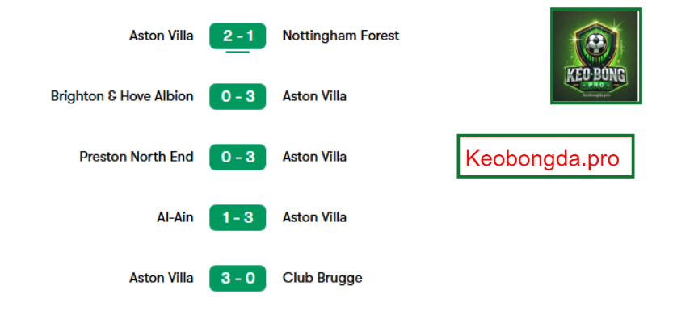Click the Al-Ain team name
This screenshot has height=311, width=673.
click(175, 217)
